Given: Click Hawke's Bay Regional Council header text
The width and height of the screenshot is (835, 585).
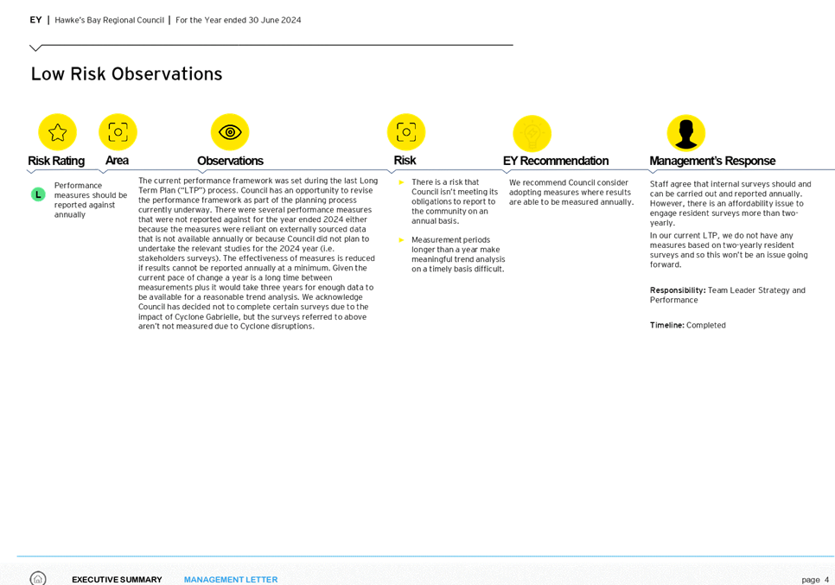Looking at the screenshot, I should click(x=109, y=20).
